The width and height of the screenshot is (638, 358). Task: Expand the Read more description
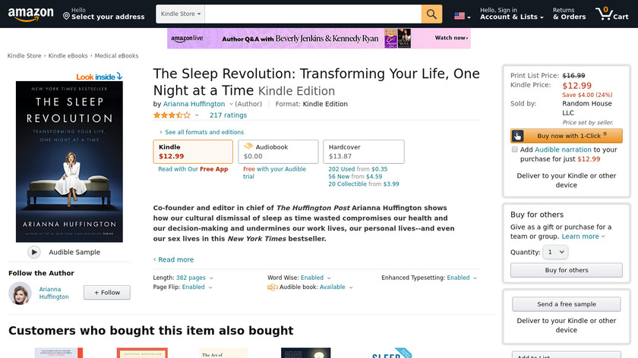175,259
